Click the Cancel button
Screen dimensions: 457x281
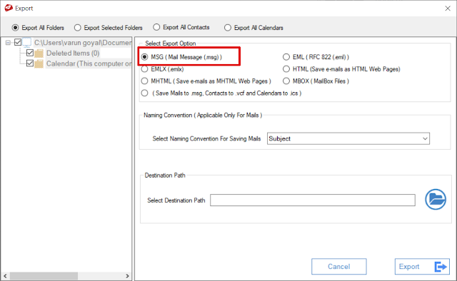(x=338, y=267)
